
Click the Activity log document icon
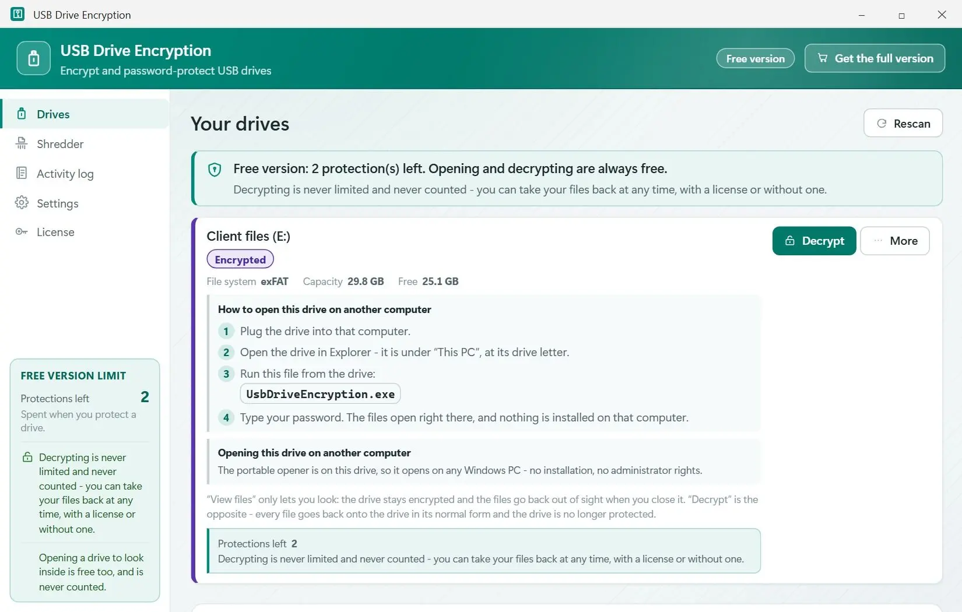click(22, 173)
